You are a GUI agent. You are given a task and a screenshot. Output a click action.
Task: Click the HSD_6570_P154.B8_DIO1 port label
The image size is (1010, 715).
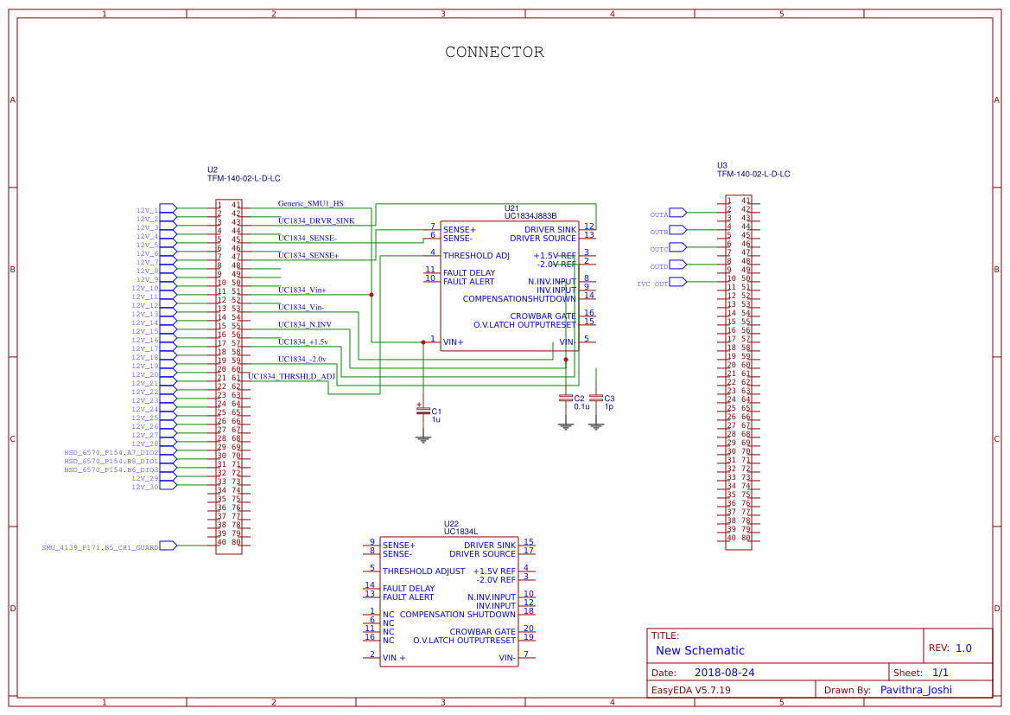pyautogui.click(x=111, y=462)
